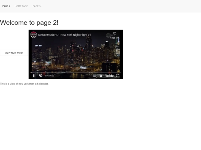
Task: Open the DeluxeMusicHD channel avatar
Action: point(33,35)
